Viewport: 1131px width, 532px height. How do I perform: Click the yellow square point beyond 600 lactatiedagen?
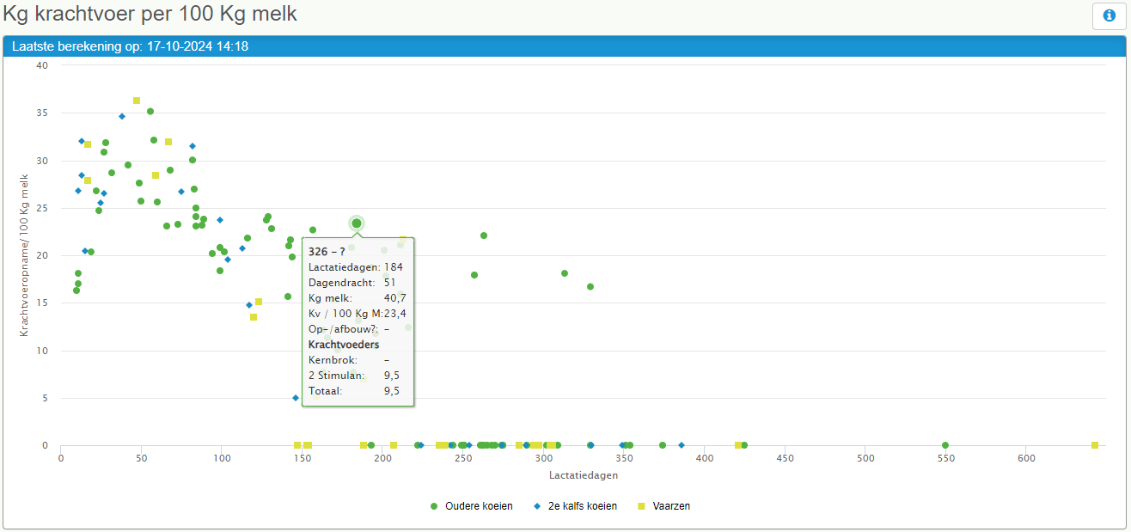(1095, 445)
